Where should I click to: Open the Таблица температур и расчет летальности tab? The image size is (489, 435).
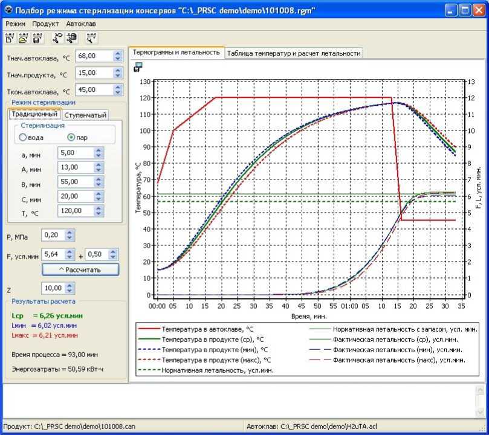[x=294, y=53]
